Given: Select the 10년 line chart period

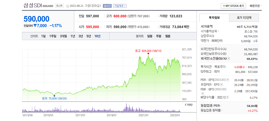Looking at the screenshot, I should [97, 36].
